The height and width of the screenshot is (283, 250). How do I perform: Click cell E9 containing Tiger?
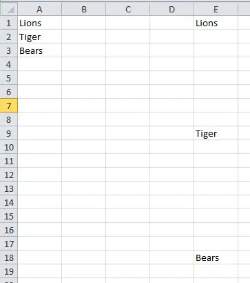[216, 133]
